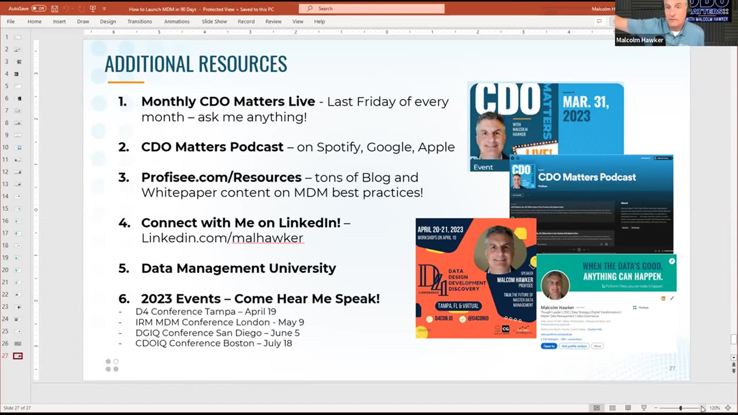The image size is (738, 415).
Task: Click CDOIQ Conference Boston line
Action: pyautogui.click(x=213, y=343)
